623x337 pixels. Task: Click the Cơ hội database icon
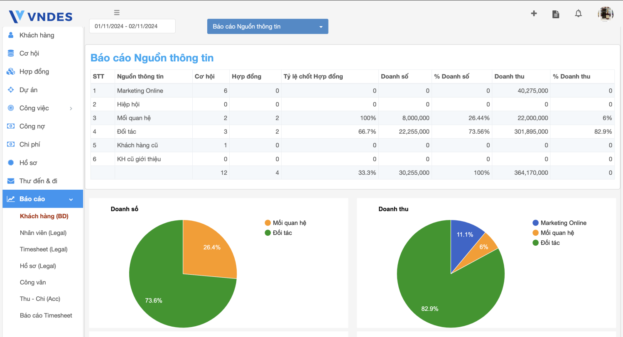11,54
